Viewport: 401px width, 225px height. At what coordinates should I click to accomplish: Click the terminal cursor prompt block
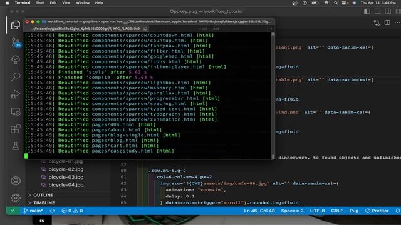(x=26, y=156)
